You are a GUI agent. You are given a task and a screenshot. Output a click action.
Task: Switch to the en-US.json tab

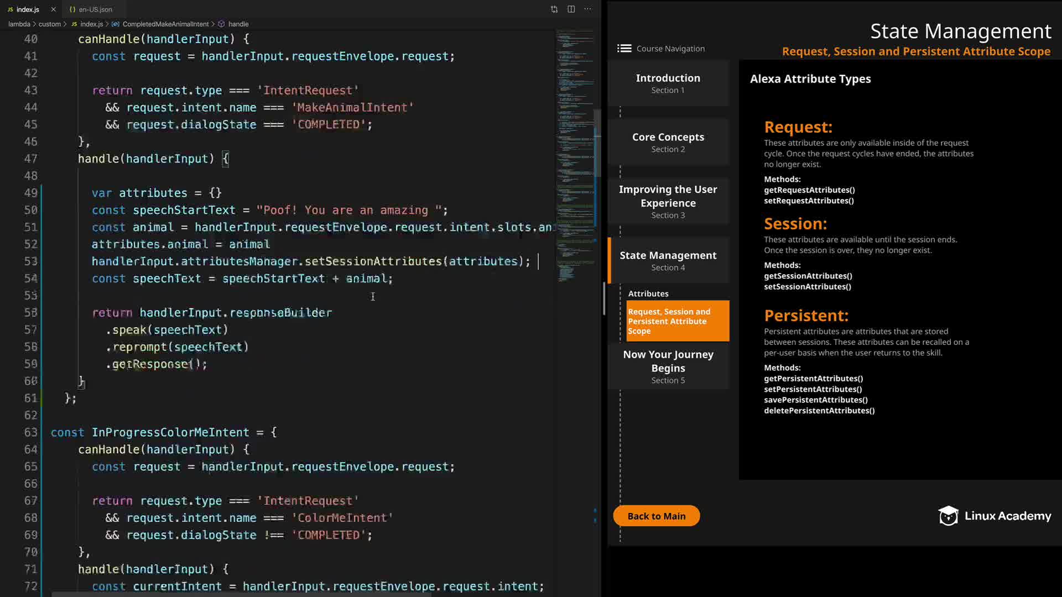[95, 9]
